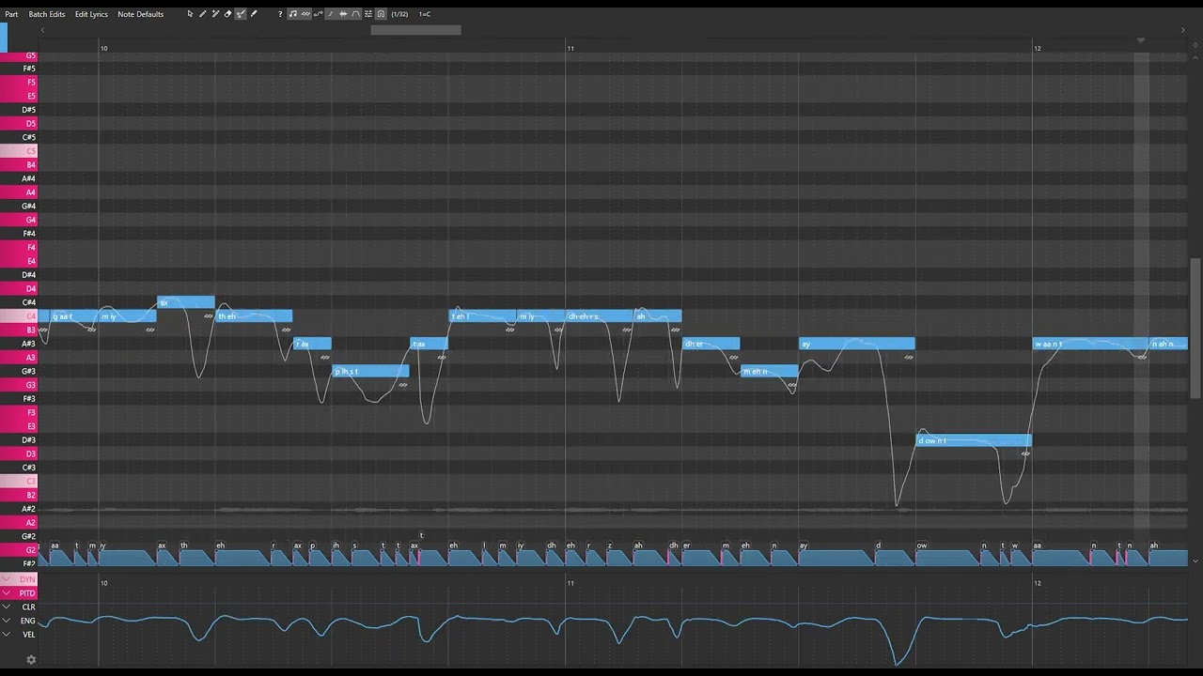
Task: Select the pencil note drawing tool
Action: (202, 14)
